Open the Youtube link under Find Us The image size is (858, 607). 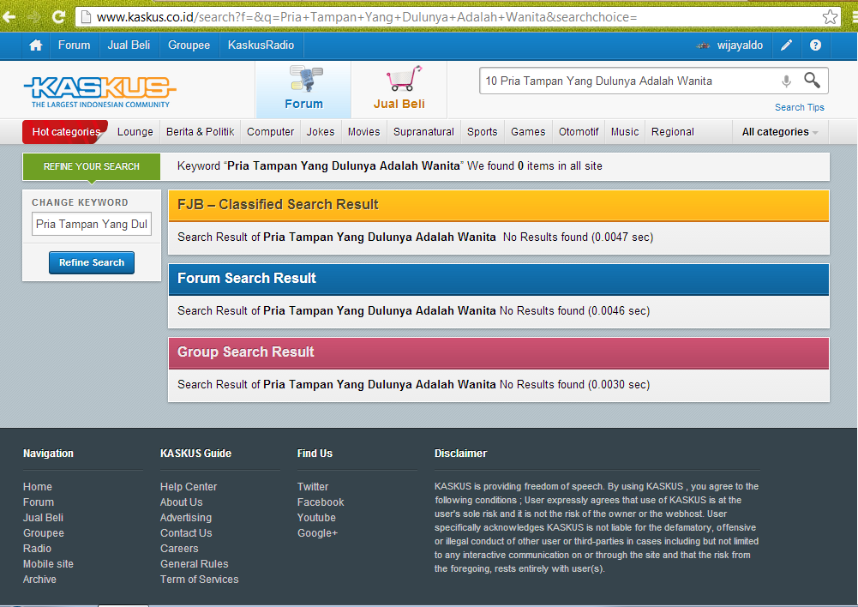[316, 517]
